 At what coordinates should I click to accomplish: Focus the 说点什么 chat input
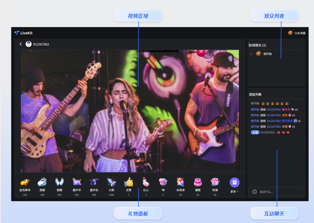276,192
